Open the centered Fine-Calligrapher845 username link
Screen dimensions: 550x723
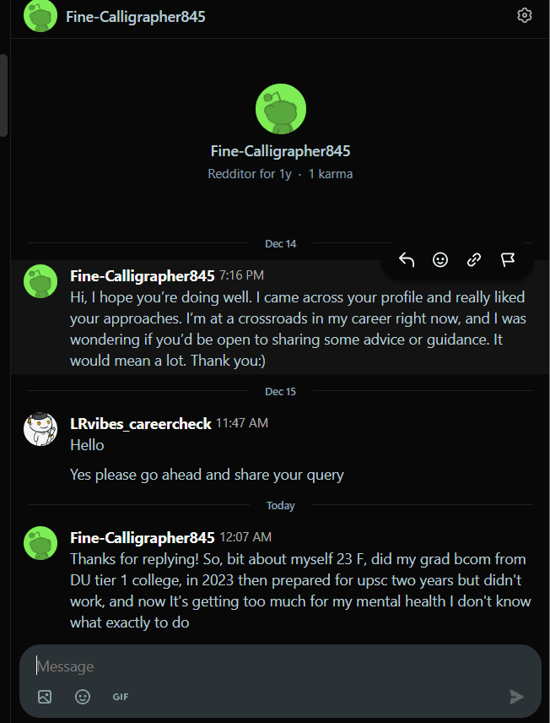click(280, 151)
